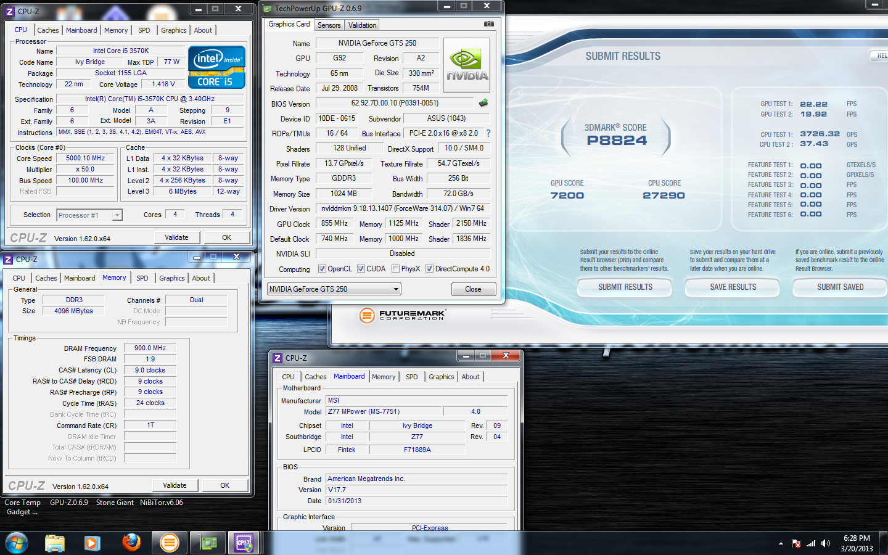Open the volume speaker tray icon
888x555 pixels.
(826, 543)
